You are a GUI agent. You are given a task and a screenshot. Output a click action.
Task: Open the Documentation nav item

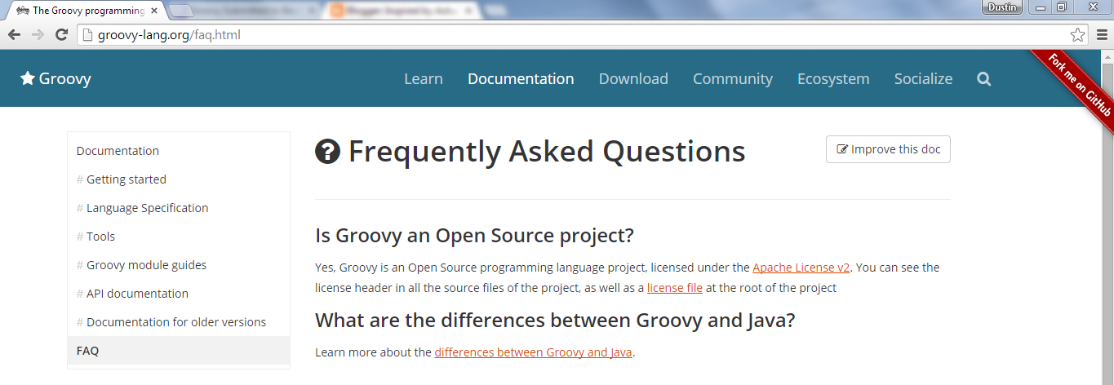click(x=521, y=79)
